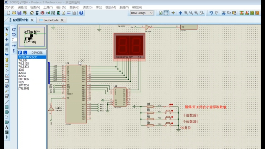Click the L library manage button
Screen dimensions: 265x149
pyautogui.click(x=25, y=53)
